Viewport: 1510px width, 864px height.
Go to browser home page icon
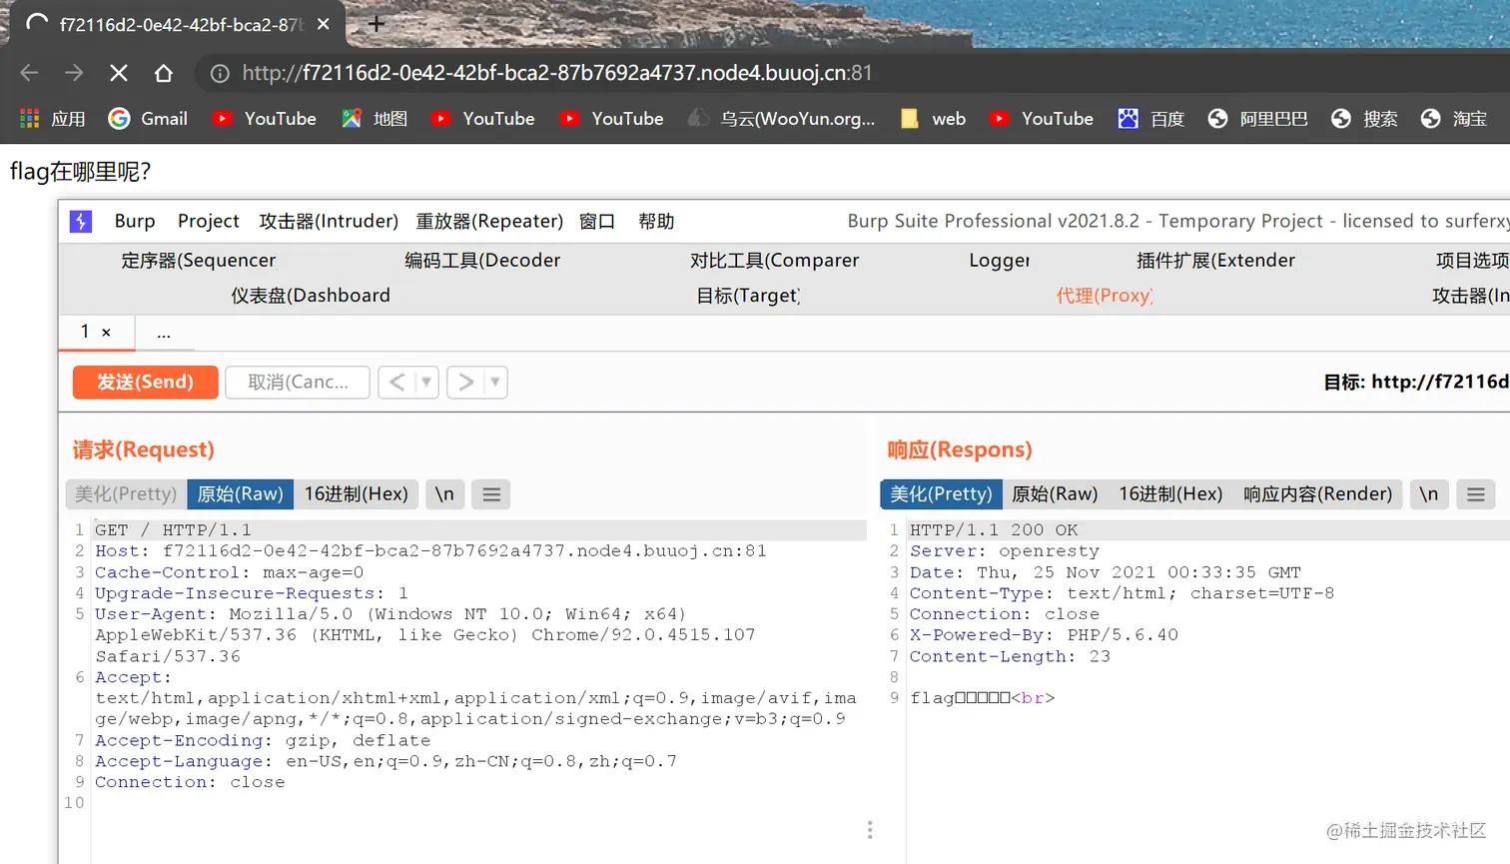point(164,73)
